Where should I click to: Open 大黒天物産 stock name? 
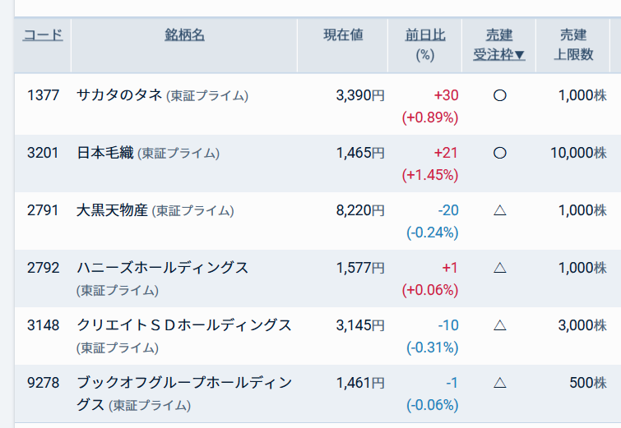tap(112, 210)
